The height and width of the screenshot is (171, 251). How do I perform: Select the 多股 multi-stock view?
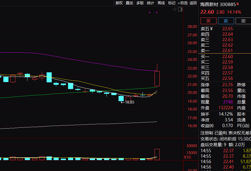click(140, 3)
